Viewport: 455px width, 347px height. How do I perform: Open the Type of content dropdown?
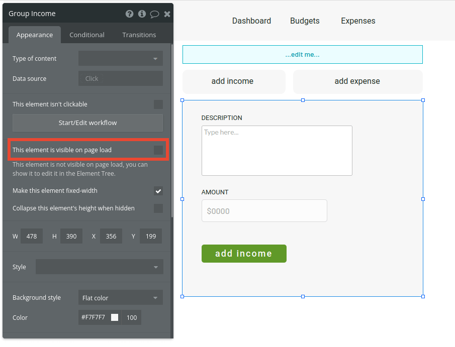click(120, 58)
